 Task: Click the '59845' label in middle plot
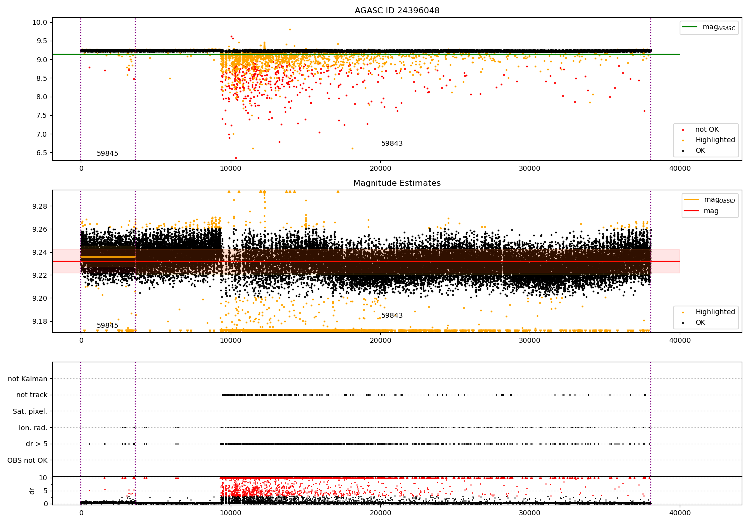(x=108, y=326)
